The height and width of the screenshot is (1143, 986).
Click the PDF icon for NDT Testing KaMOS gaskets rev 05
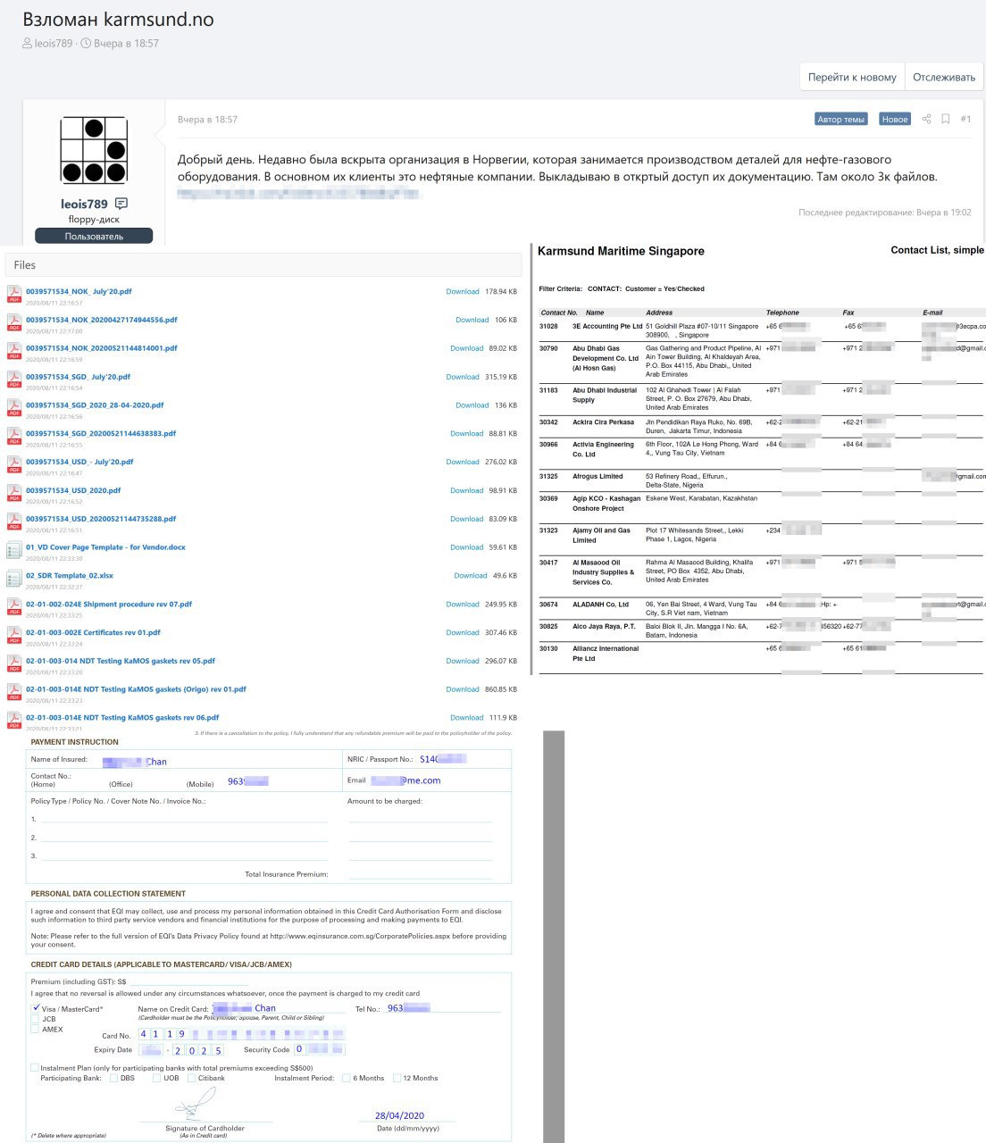[14, 664]
